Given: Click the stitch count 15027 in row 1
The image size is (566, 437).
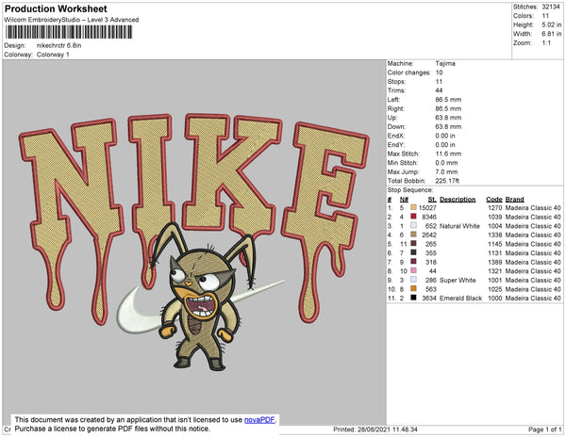Looking at the screenshot, I should click(x=427, y=208).
